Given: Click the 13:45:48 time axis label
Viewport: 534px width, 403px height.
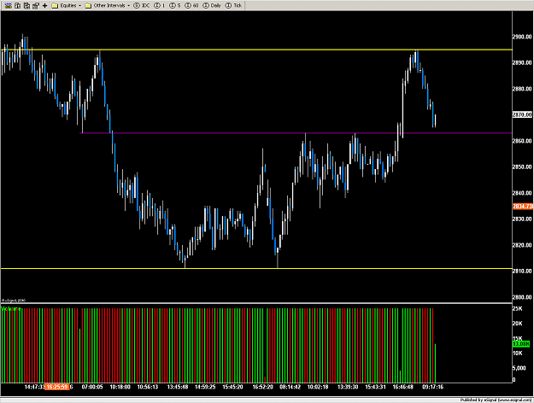Looking at the screenshot, I should pos(178,387).
